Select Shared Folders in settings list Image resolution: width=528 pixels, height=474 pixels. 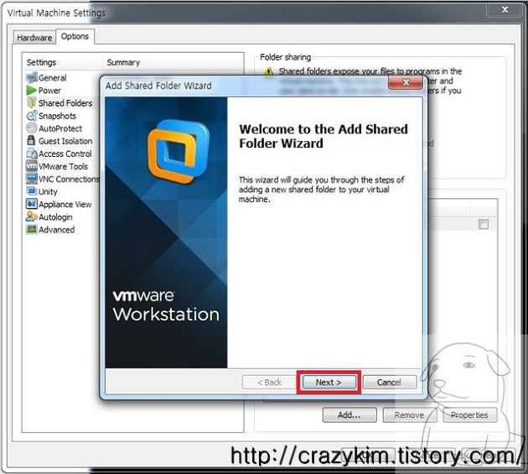click(65, 103)
